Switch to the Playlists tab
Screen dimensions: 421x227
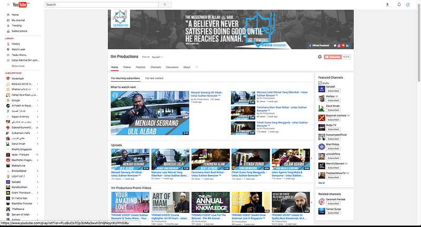(141, 67)
